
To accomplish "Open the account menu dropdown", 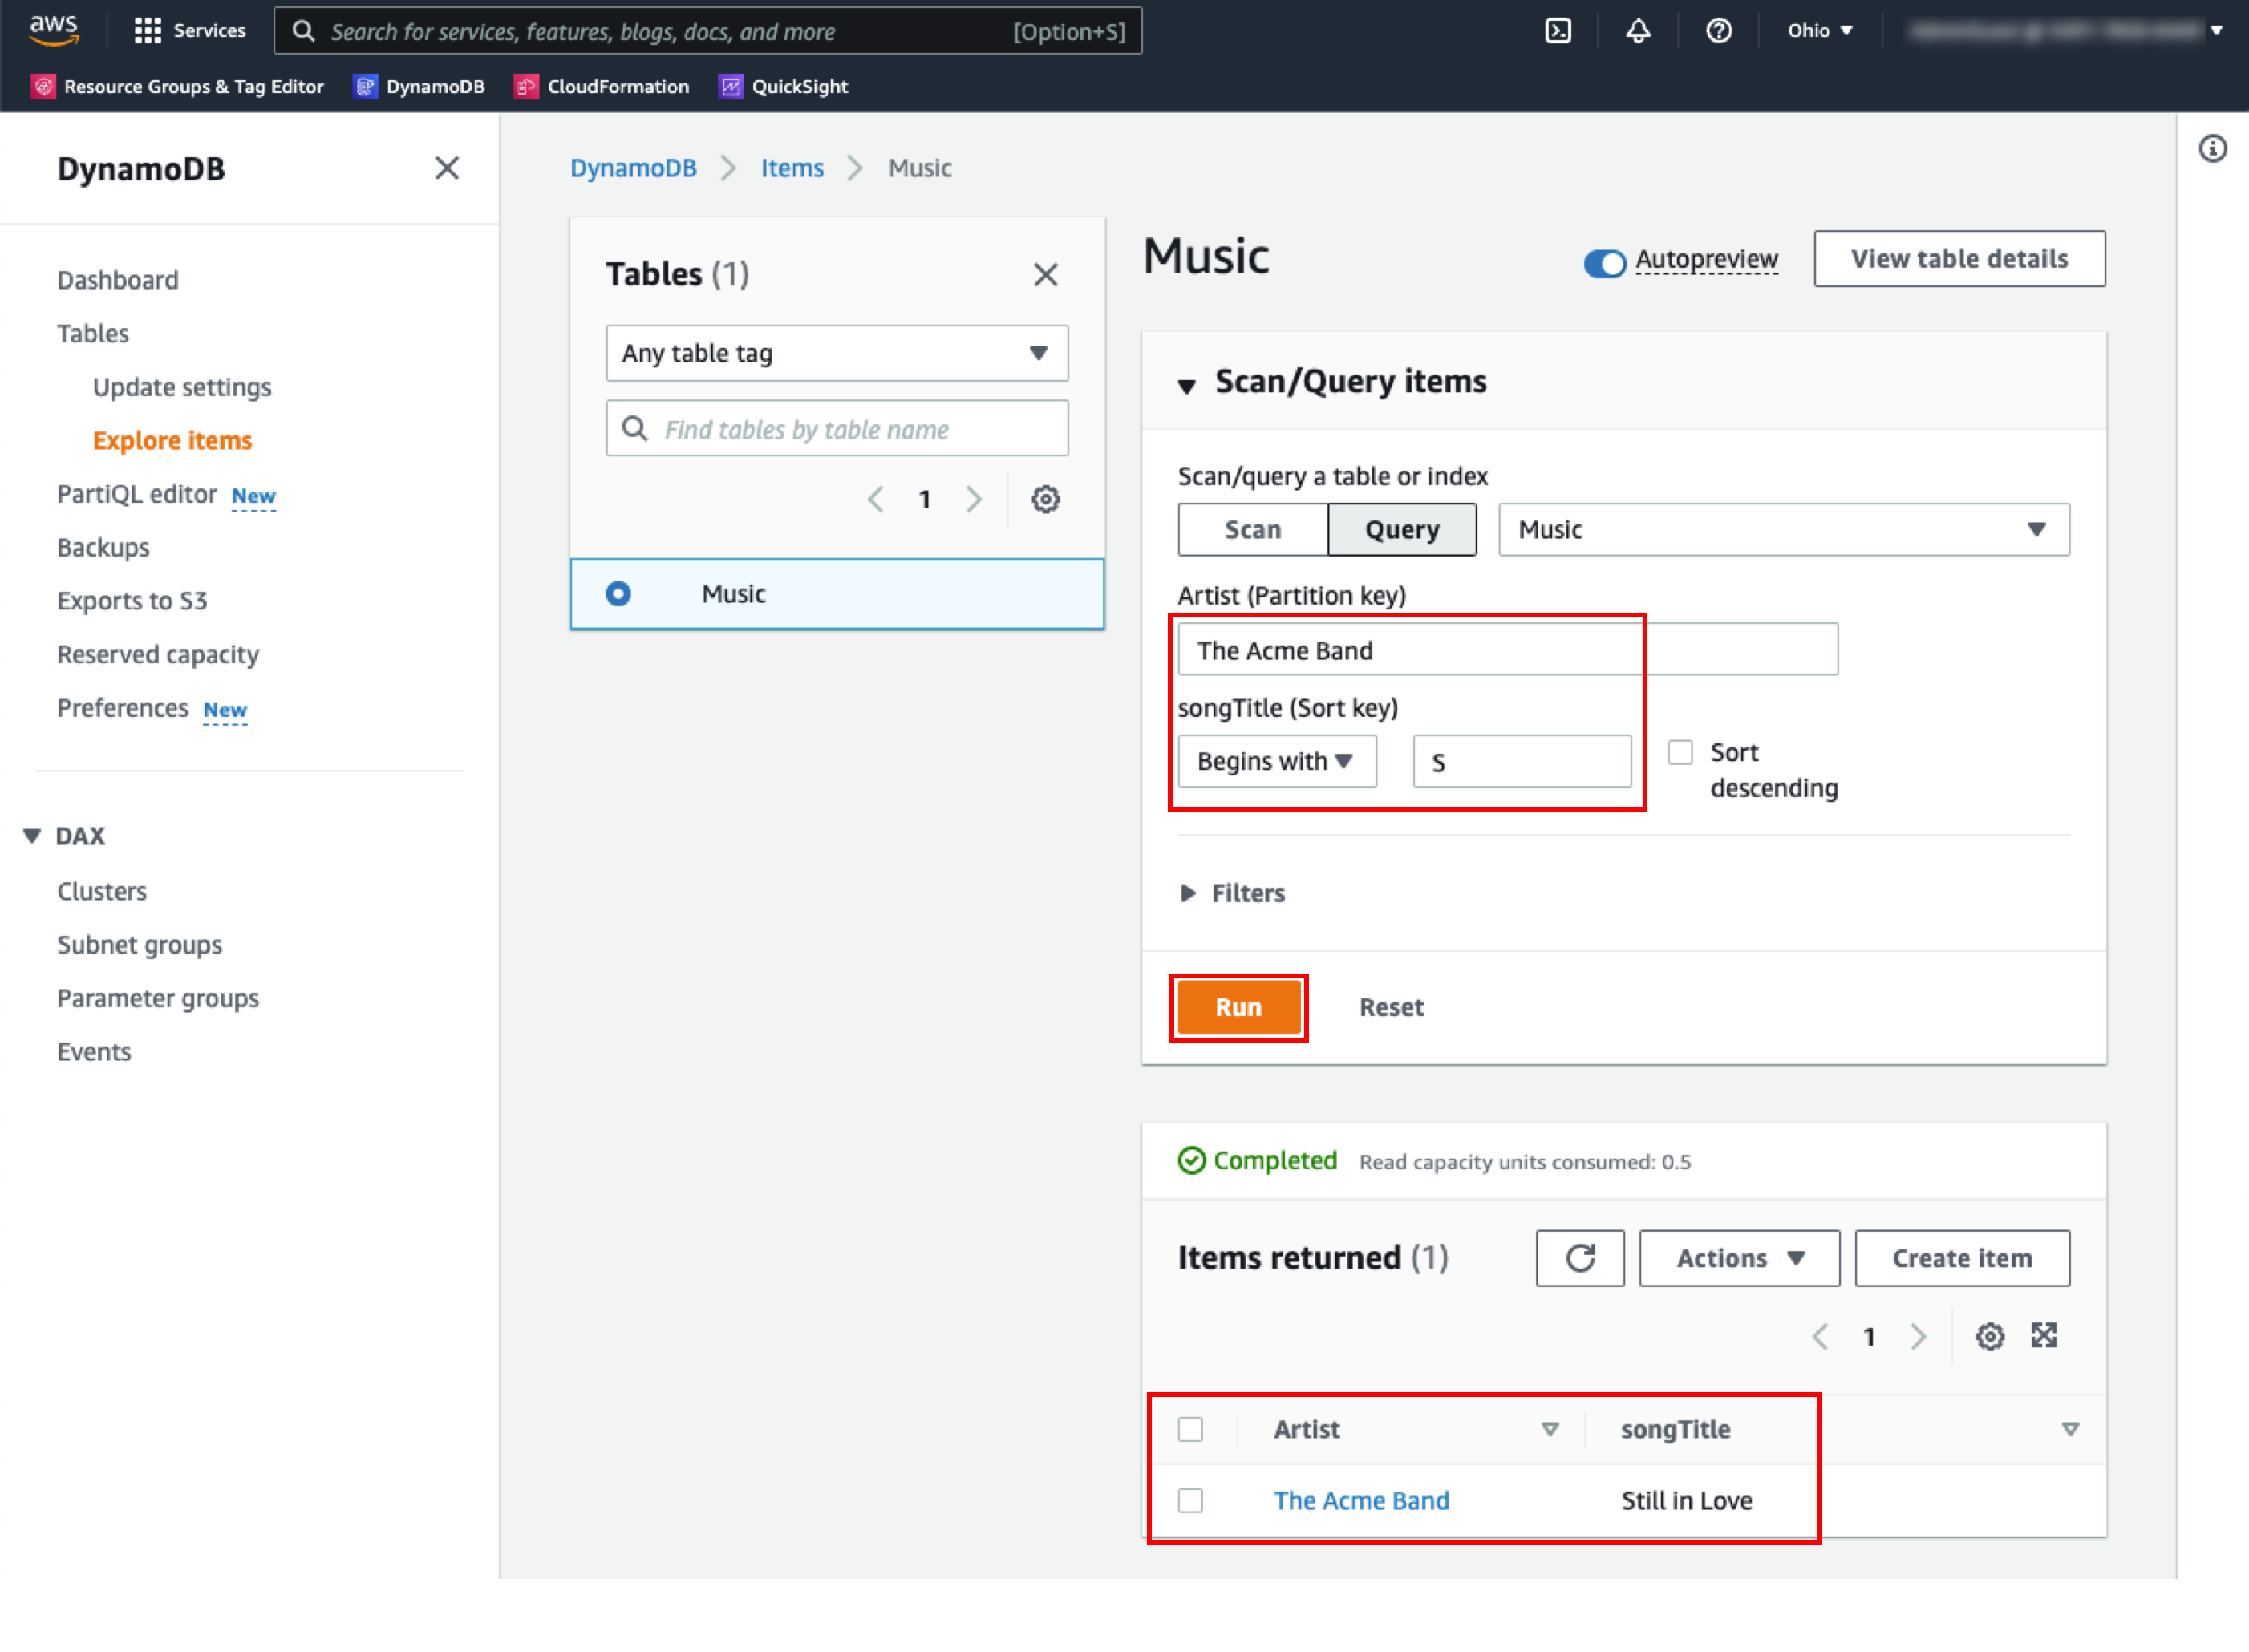I will (2065, 31).
